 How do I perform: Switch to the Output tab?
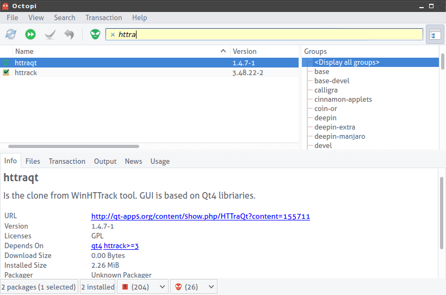coord(105,161)
